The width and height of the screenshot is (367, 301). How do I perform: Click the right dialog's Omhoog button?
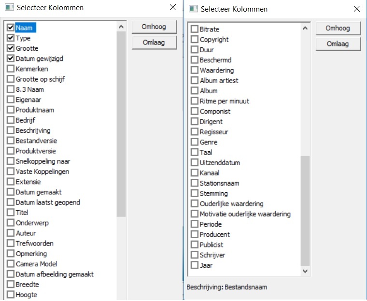[338, 28]
